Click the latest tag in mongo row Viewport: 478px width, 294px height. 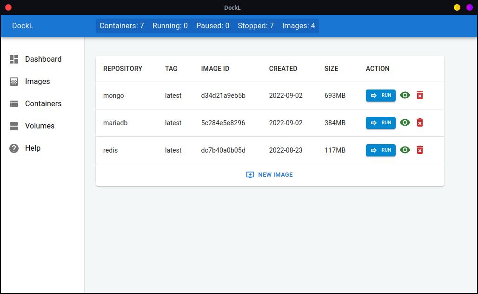coord(173,96)
